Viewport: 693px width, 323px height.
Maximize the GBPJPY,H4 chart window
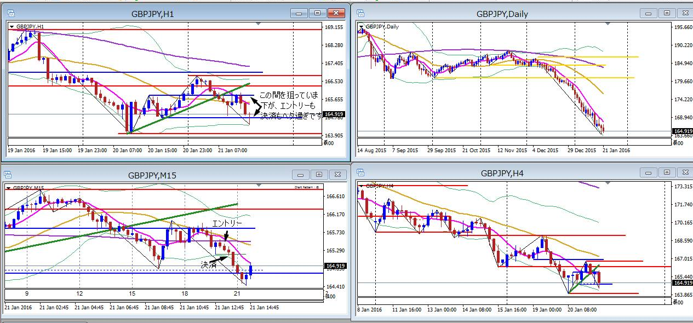click(x=666, y=173)
